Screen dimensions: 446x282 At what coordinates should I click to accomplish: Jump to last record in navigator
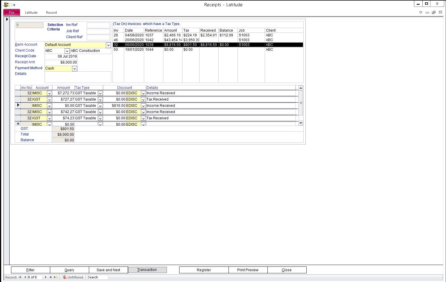51,277
